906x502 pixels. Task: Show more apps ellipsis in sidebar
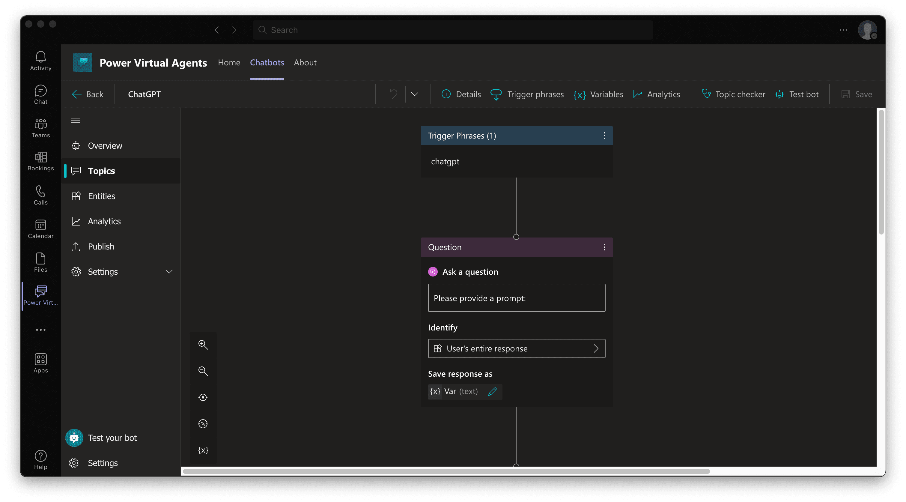(x=40, y=330)
